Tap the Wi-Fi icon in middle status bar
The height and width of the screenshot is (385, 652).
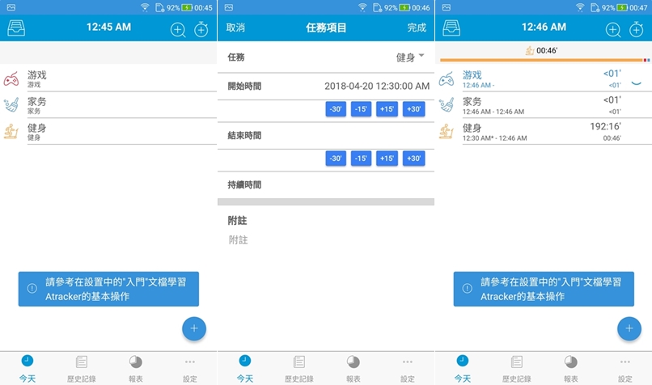[x=362, y=7]
